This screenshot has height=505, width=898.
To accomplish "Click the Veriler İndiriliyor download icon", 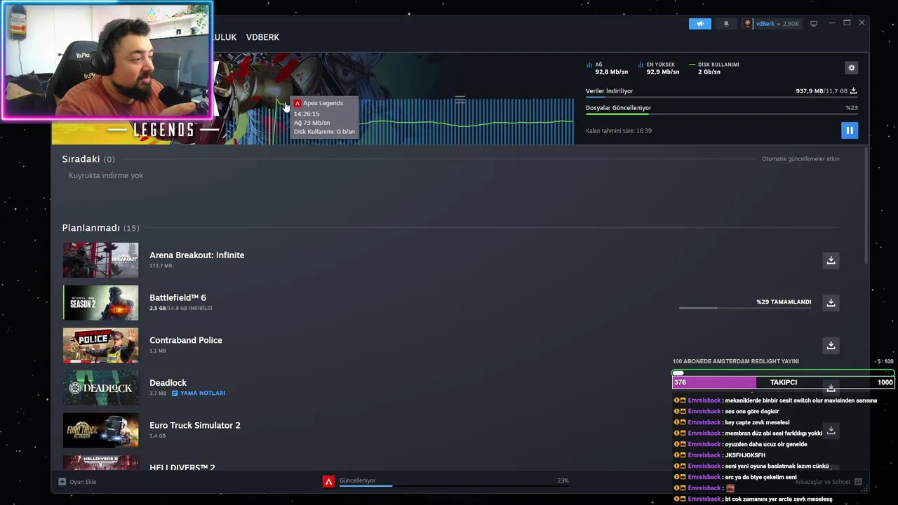I will coord(853,91).
